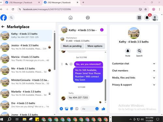Click the Mute bell icon

coord(128,51)
